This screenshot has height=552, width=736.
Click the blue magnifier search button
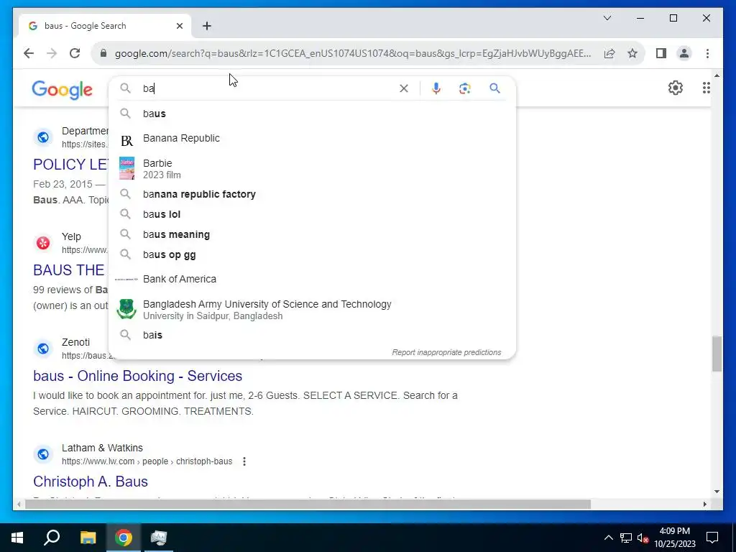pos(494,88)
